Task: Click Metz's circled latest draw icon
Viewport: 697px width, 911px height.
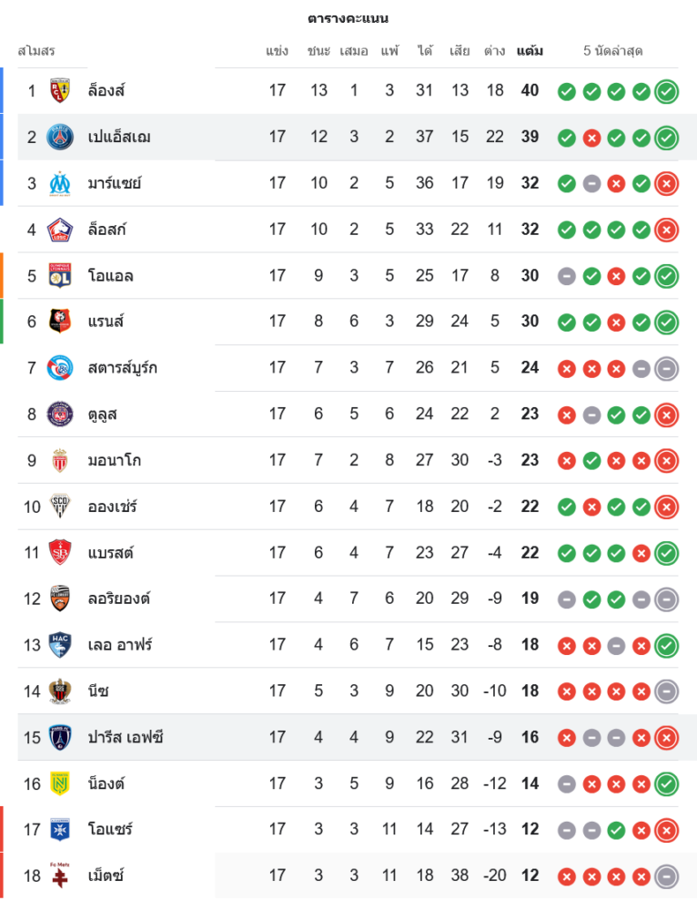Action: 667,876
